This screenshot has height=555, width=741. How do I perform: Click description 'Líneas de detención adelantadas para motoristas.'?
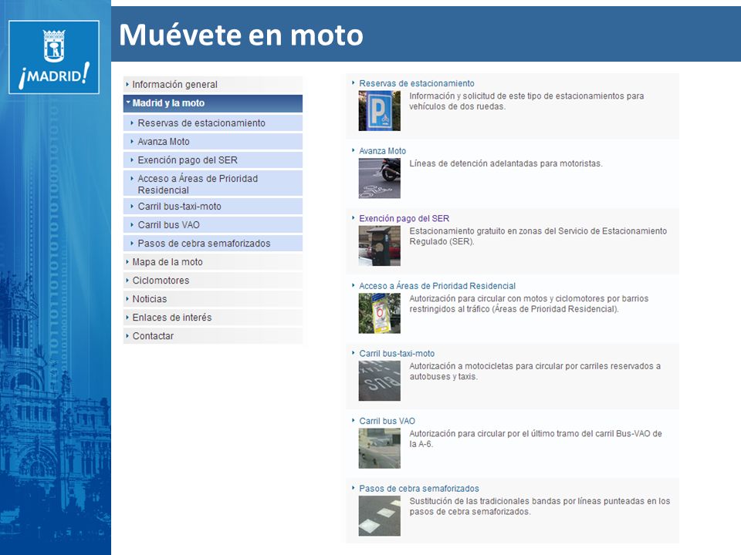click(506, 163)
